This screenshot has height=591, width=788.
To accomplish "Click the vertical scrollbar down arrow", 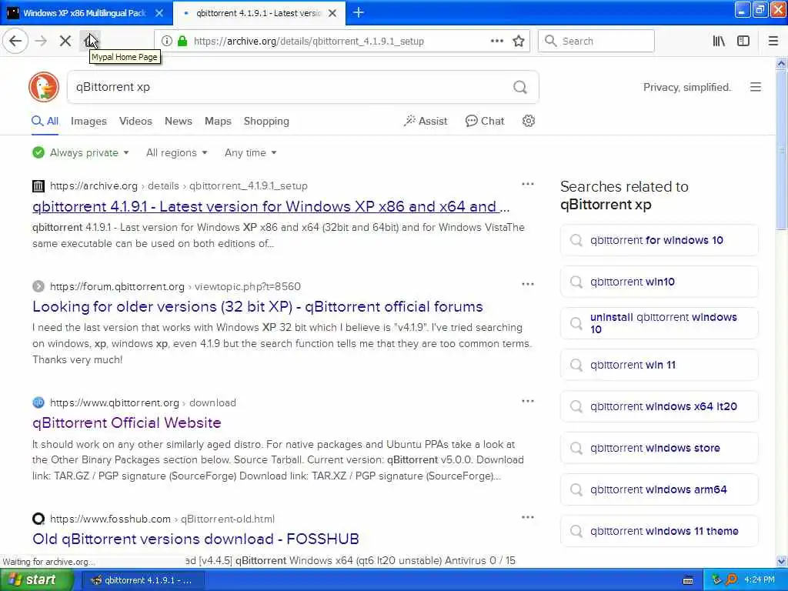I will 782,561.
